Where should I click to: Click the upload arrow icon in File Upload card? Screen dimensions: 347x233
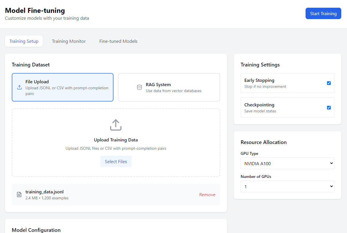19,88
